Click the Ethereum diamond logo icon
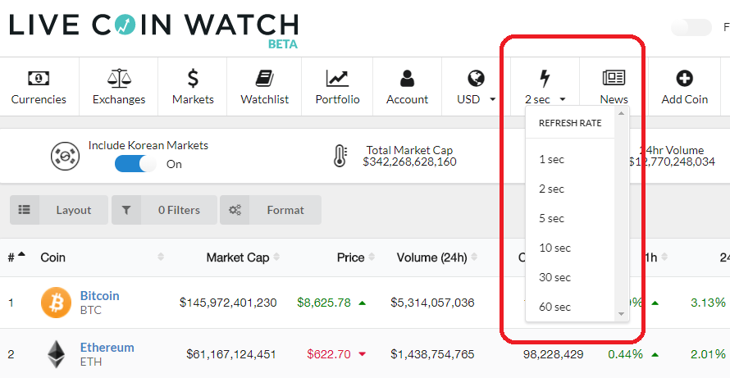Viewport: 730px width, 378px height. (x=57, y=354)
